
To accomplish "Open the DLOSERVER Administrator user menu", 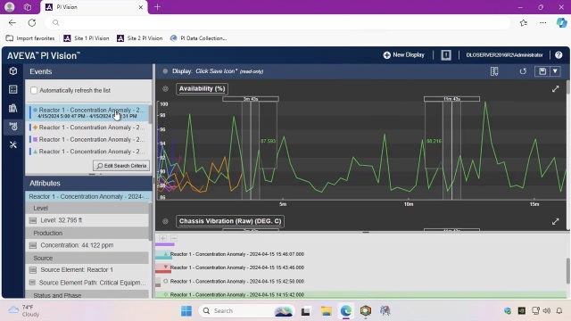I will (x=504, y=55).
